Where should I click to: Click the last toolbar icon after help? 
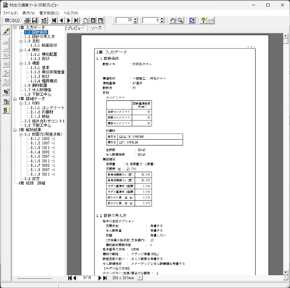211,20
